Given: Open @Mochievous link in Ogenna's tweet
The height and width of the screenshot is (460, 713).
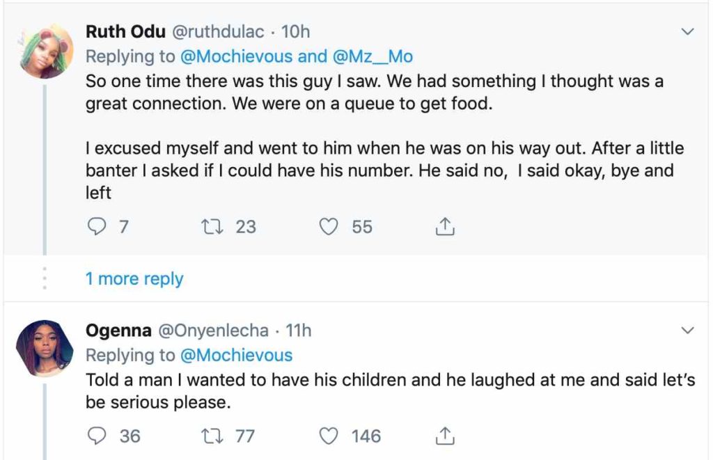Looking at the screenshot, I should pos(237,355).
